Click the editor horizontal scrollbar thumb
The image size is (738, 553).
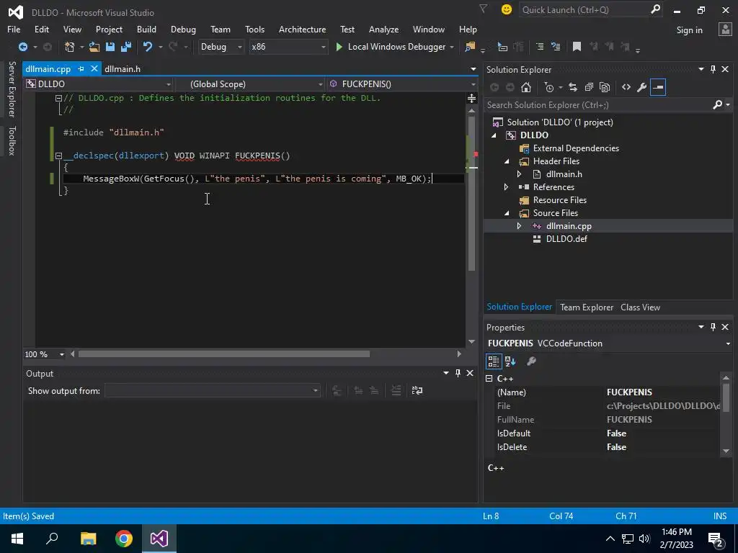tap(223, 354)
